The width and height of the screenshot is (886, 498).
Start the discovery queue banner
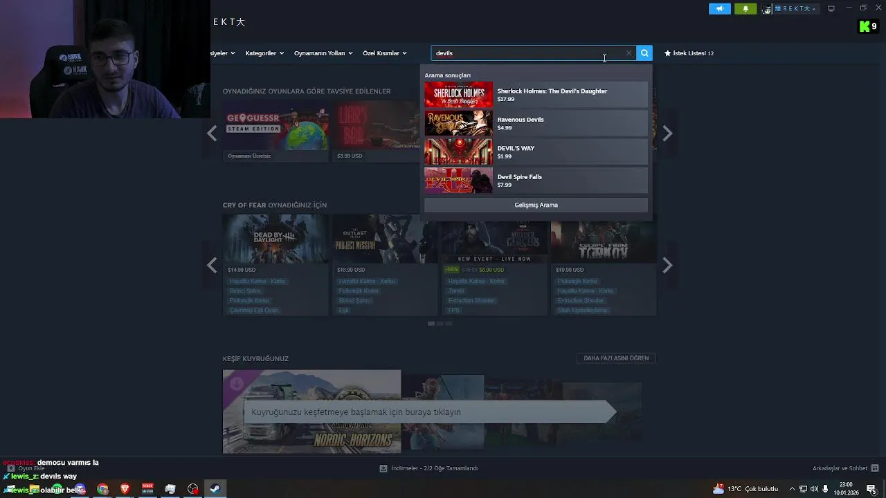coord(429,412)
